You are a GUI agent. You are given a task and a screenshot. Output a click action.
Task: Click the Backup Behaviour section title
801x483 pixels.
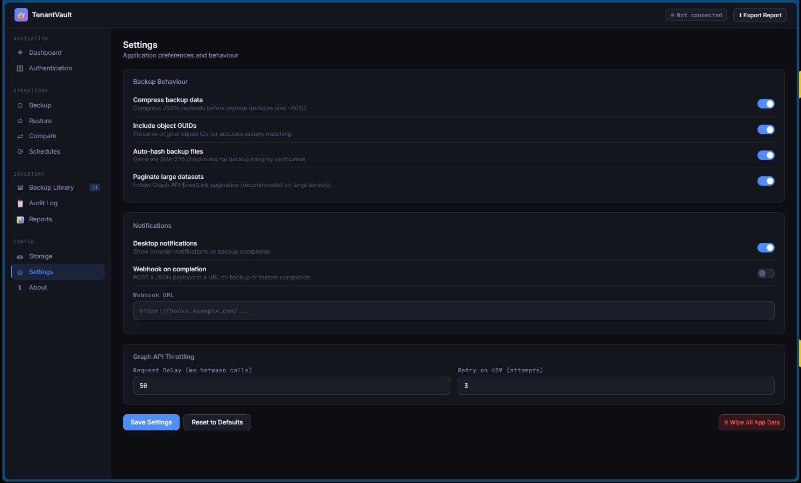tap(160, 82)
